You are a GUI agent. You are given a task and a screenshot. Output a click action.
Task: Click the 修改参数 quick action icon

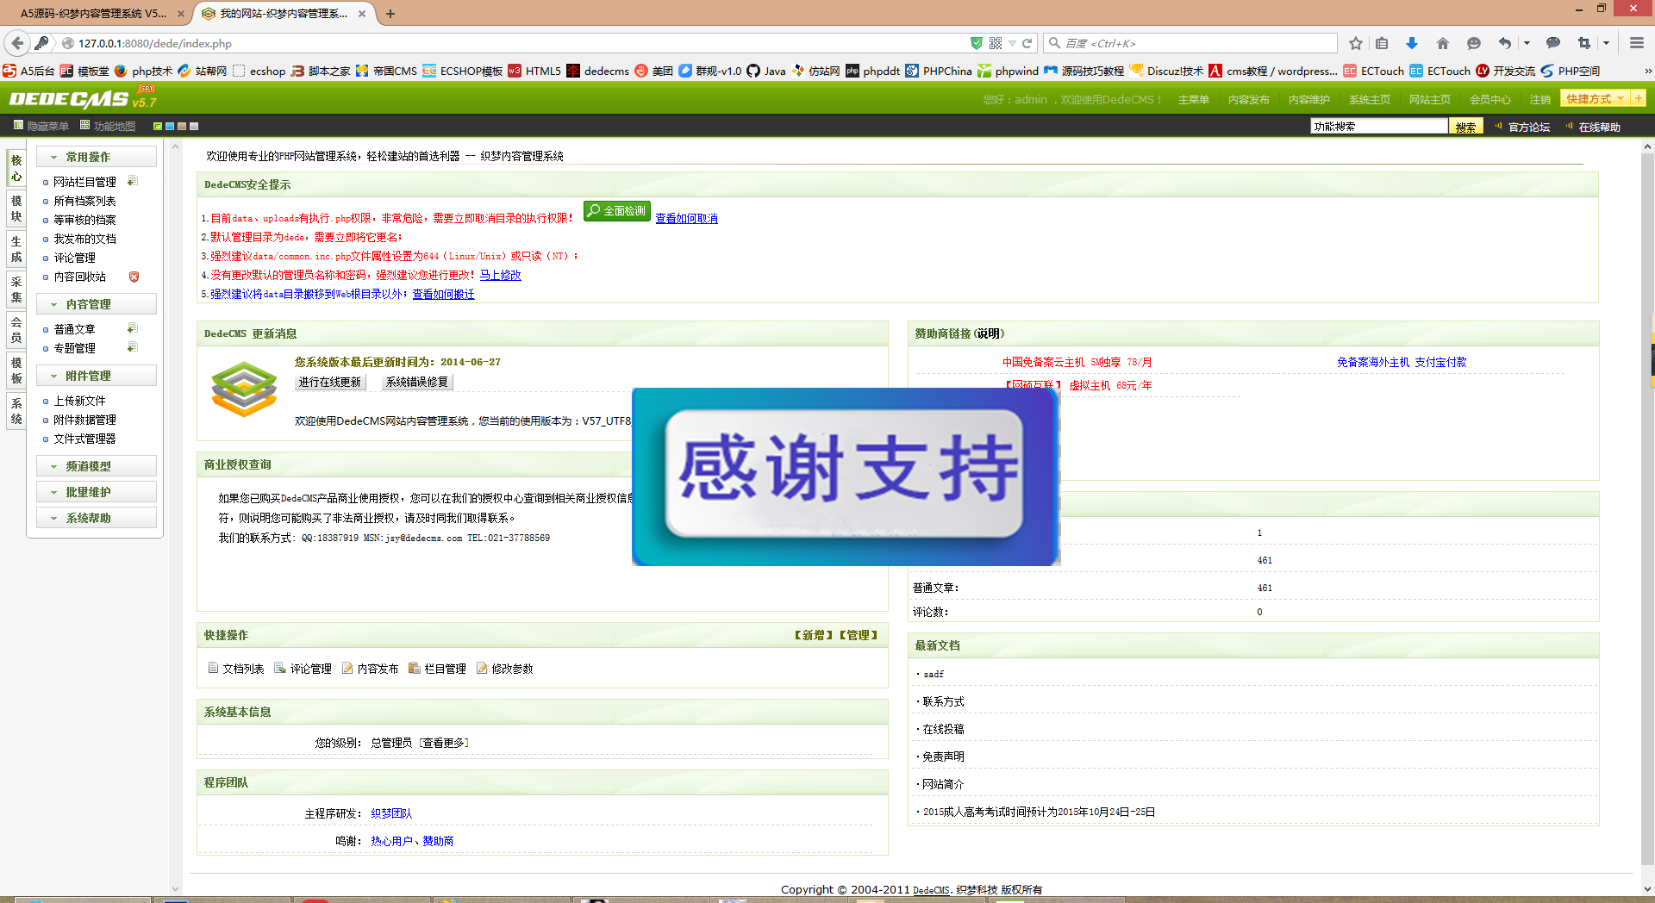(x=482, y=668)
